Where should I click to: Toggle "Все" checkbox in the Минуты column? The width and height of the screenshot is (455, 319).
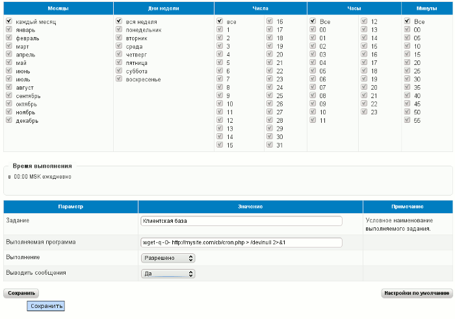(407, 21)
